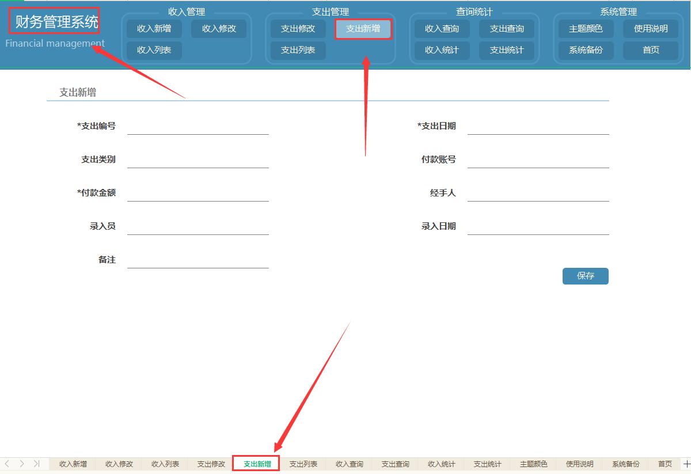Select 收入修改 under 收入管理
The width and height of the screenshot is (691, 474).
coord(219,29)
